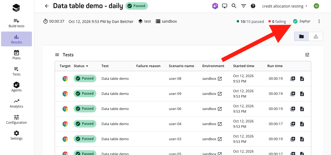Click Environment column header

pos(213,66)
